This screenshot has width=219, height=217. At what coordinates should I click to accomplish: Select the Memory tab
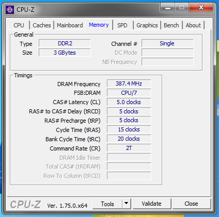pos(99,25)
